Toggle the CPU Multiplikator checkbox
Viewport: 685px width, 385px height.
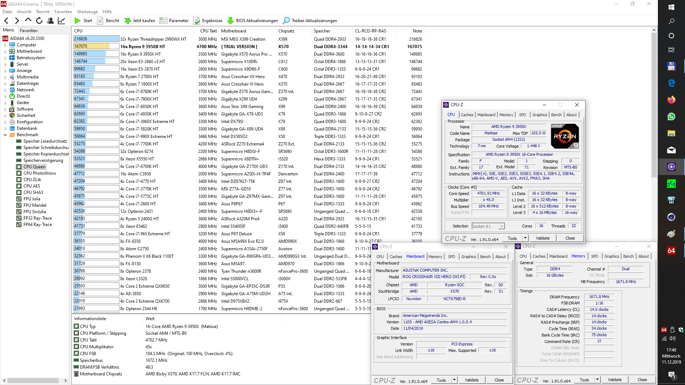[x=76, y=346]
